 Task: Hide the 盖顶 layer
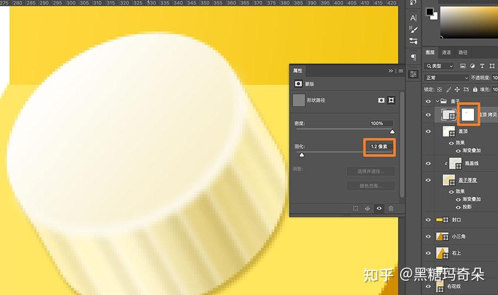[x=428, y=131]
